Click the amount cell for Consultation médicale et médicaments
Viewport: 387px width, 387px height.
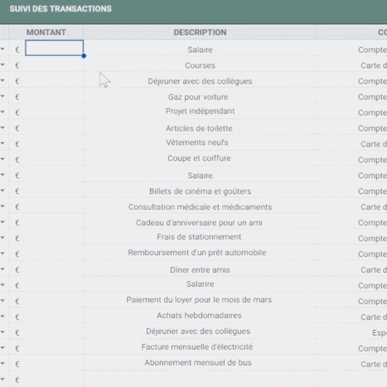pos(53,207)
